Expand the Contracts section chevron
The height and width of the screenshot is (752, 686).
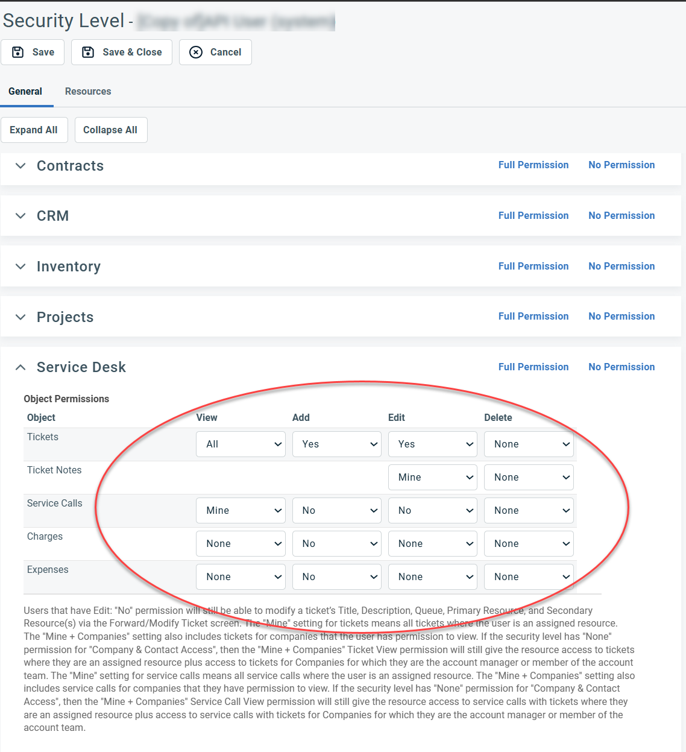click(20, 166)
